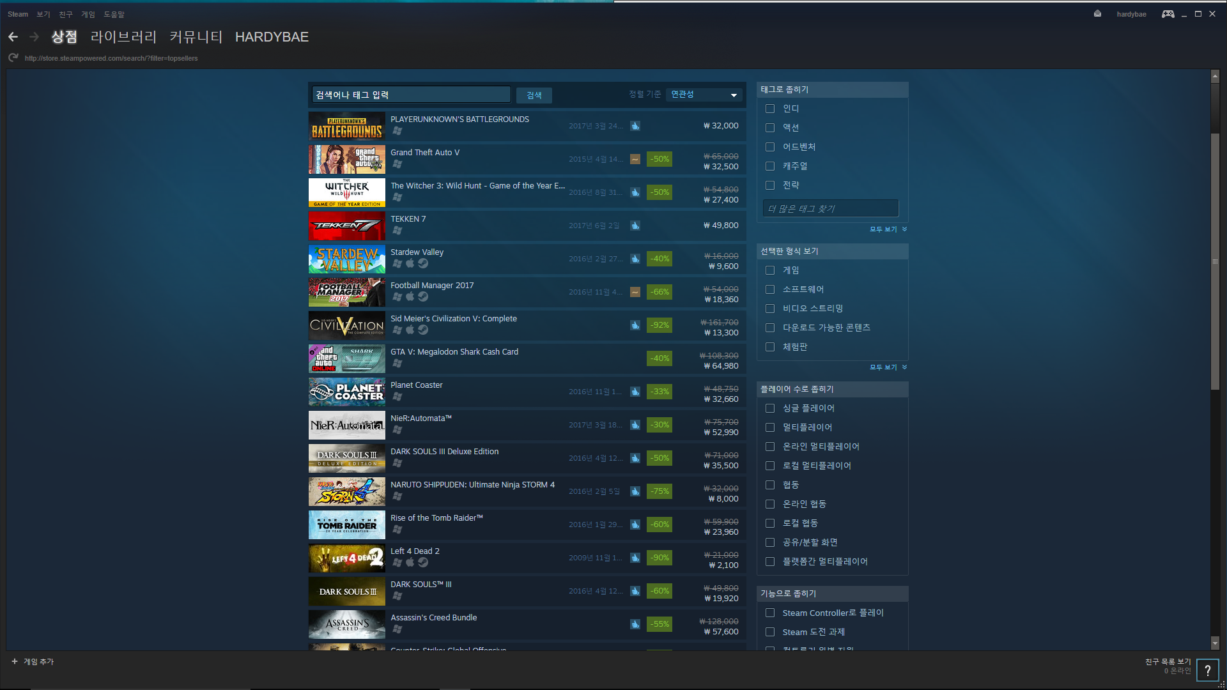The height and width of the screenshot is (690, 1227).
Task: Open the HARDYBAE profile tab
Action: click(x=272, y=37)
